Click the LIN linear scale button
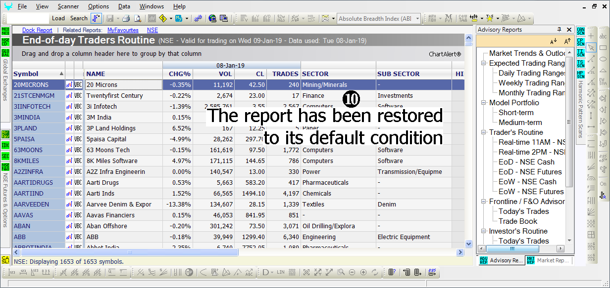 [281, 272]
